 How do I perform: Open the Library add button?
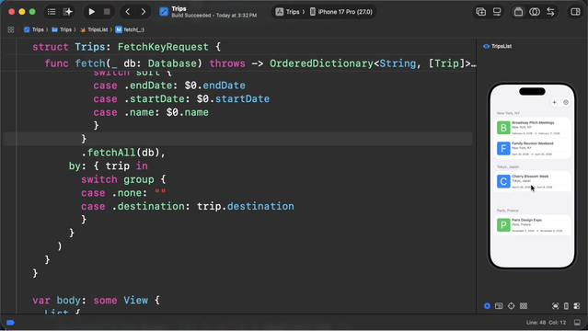(x=480, y=12)
